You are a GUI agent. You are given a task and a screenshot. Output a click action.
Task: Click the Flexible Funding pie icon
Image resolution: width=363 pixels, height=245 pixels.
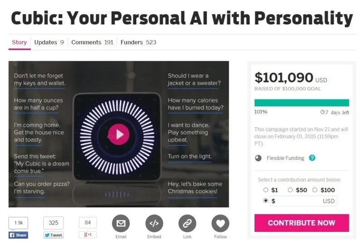[258, 158]
